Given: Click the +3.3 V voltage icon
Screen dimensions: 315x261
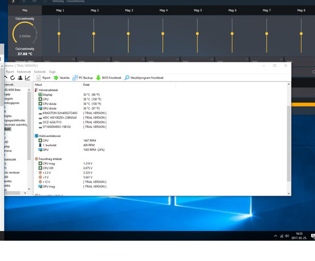Looking at the screenshot, I should (40, 172).
